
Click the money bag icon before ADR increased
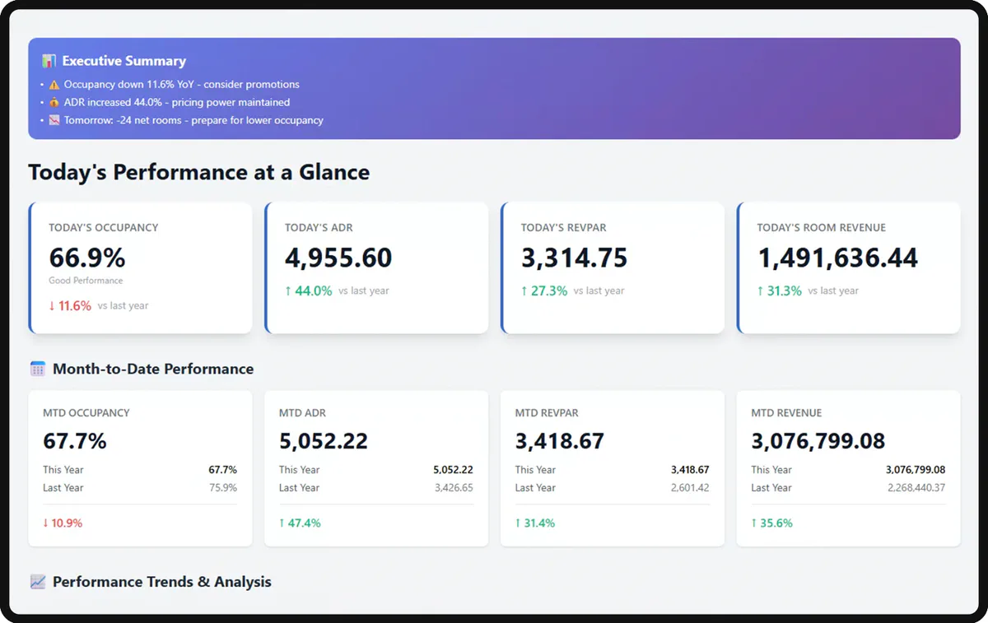coord(54,103)
